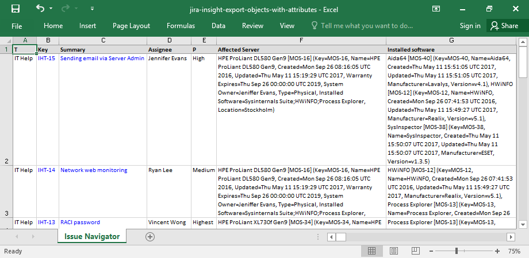The image size is (529, 258).
Task: Click the horizontal scrollbar left arrow
Action: pyautogui.click(x=331, y=237)
